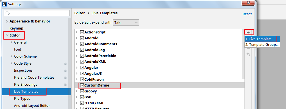Viewport: 286px width, 109px height.
Task: Open the 'By default expand with' Tab dropdown
Action: (x=126, y=22)
